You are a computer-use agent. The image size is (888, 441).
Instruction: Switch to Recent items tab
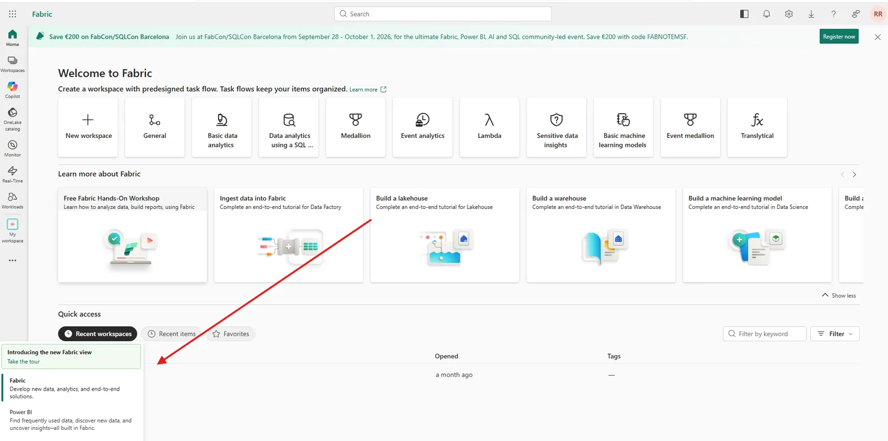tap(172, 334)
